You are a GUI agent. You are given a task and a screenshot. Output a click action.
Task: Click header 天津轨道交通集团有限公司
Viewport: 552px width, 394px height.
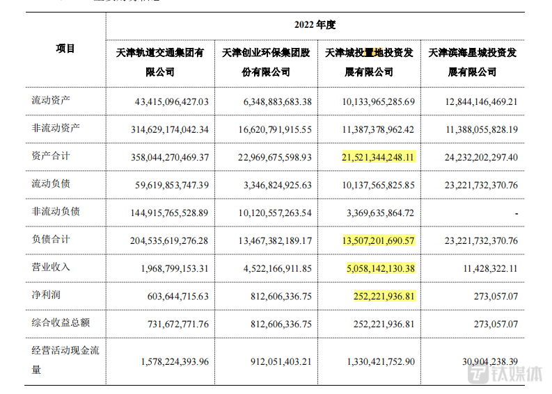(x=160, y=63)
